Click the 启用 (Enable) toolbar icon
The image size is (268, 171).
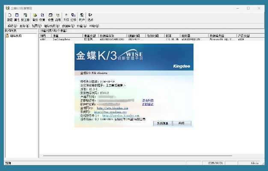[x=58, y=17]
